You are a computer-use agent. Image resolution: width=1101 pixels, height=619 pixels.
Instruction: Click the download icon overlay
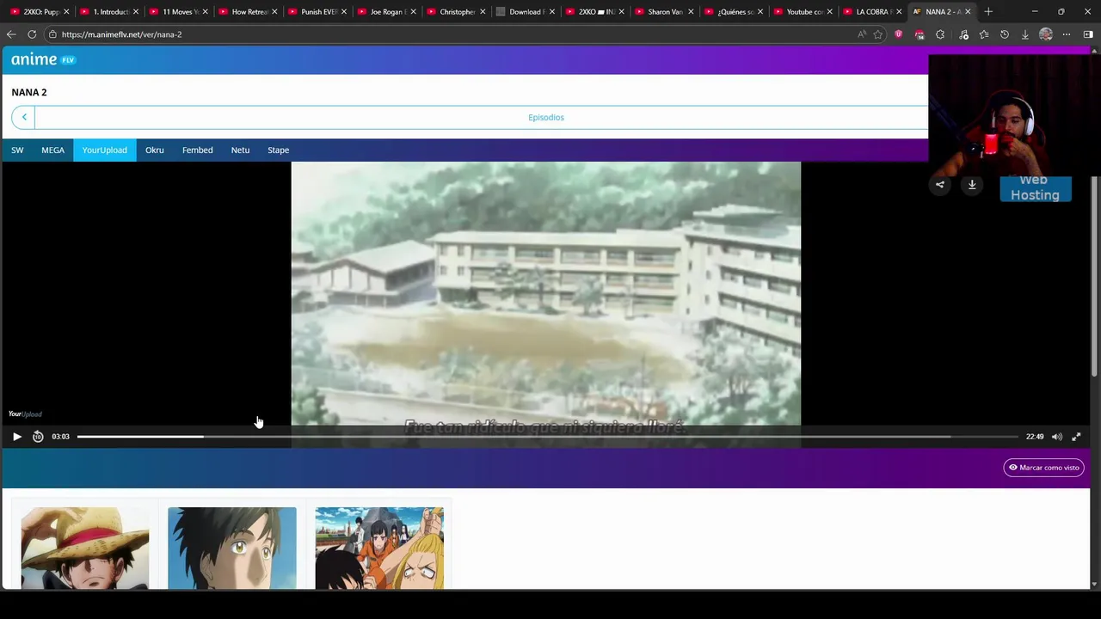(x=972, y=184)
